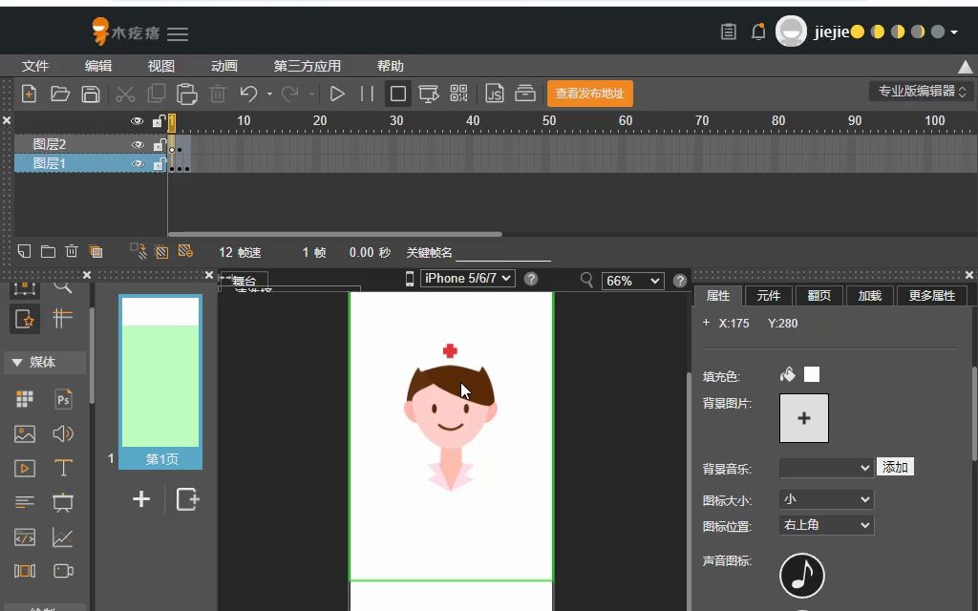Click the QR code preview icon
This screenshot has width=978, height=611.
click(458, 94)
